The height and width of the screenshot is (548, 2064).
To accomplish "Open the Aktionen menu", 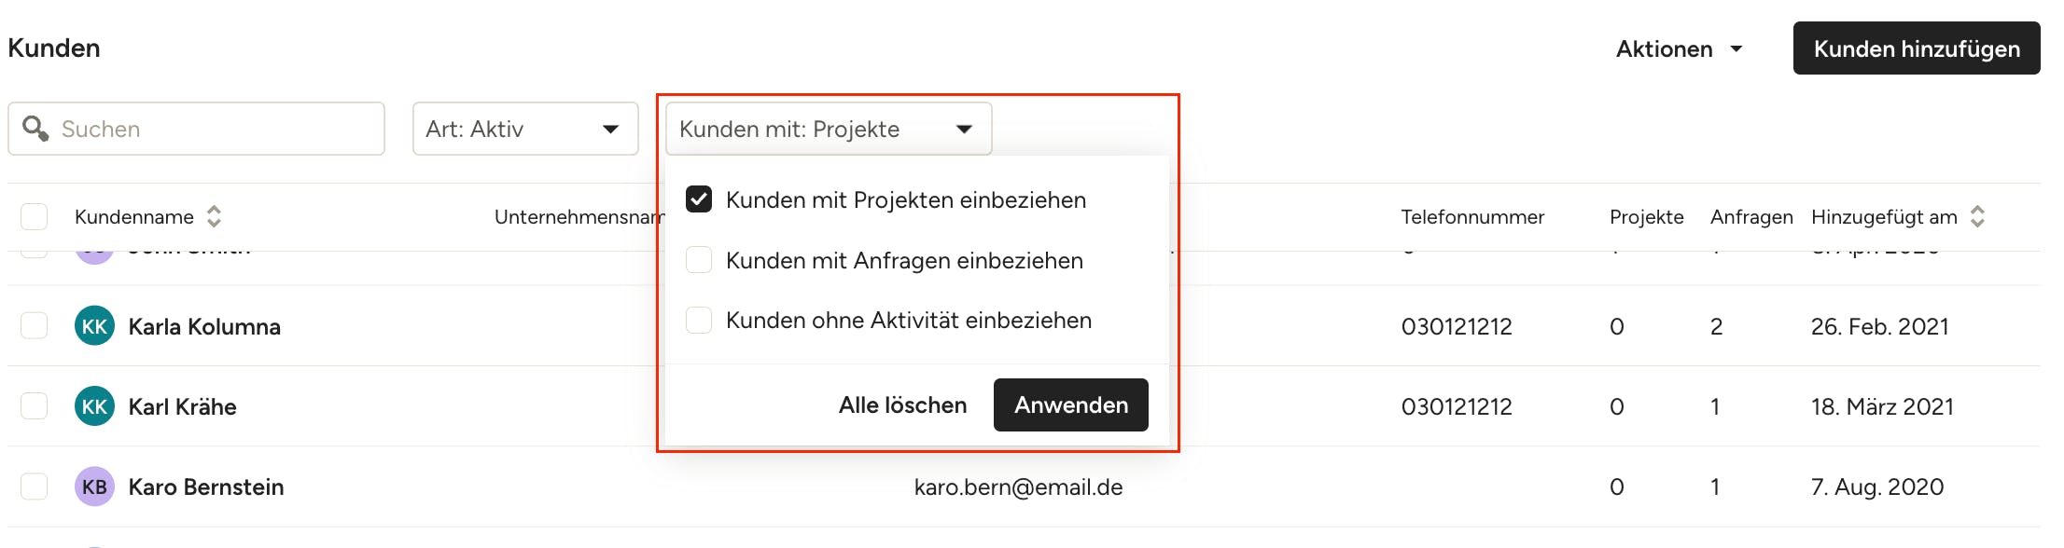I will coord(1679,48).
